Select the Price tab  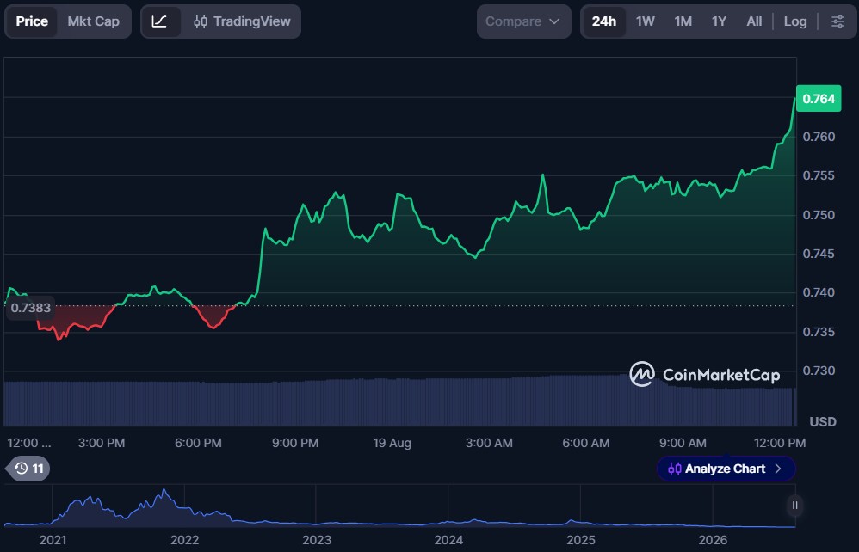coord(32,21)
